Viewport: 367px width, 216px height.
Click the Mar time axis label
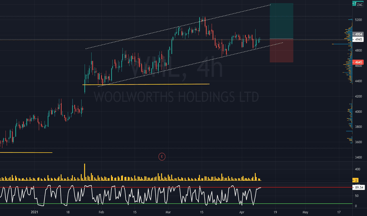(x=168, y=212)
